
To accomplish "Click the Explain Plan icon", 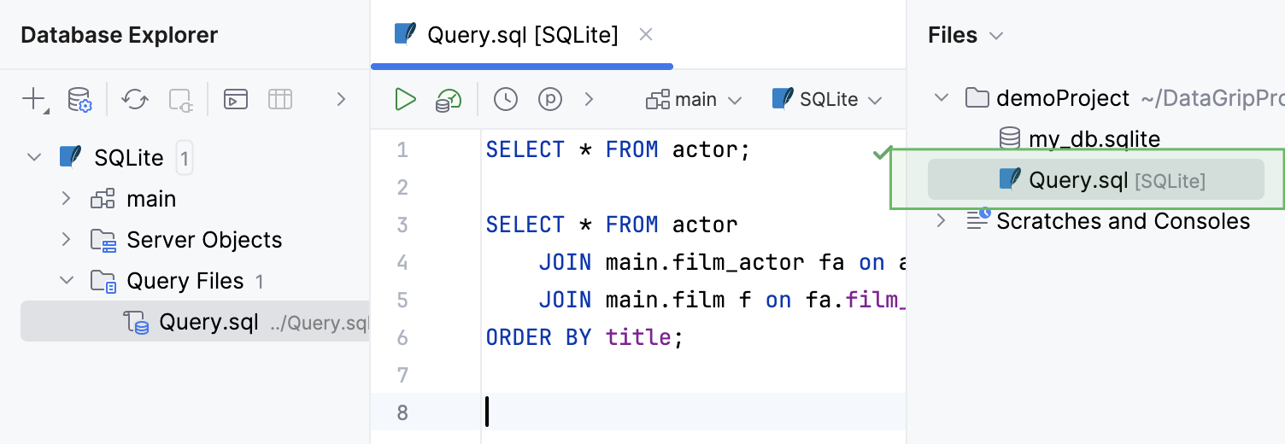I will tap(448, 100).
